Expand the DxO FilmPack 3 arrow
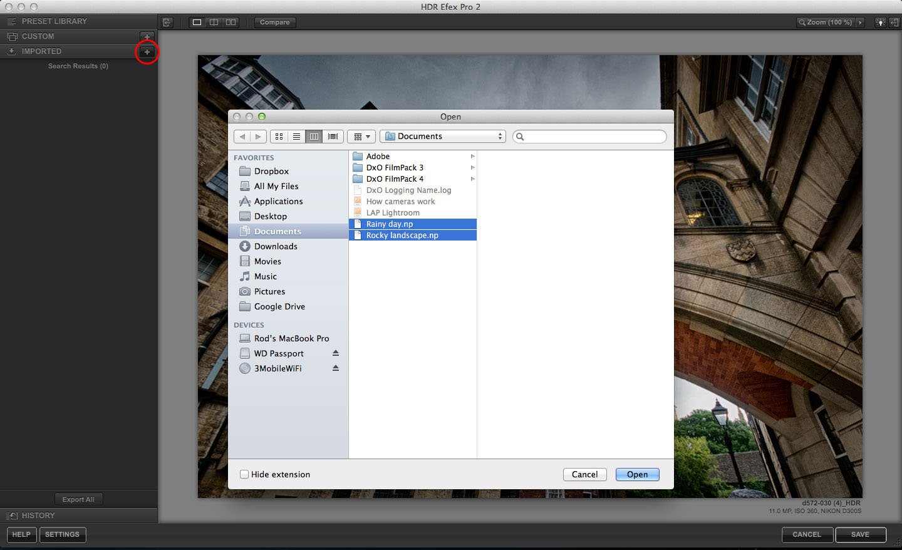 click(472, 168)
